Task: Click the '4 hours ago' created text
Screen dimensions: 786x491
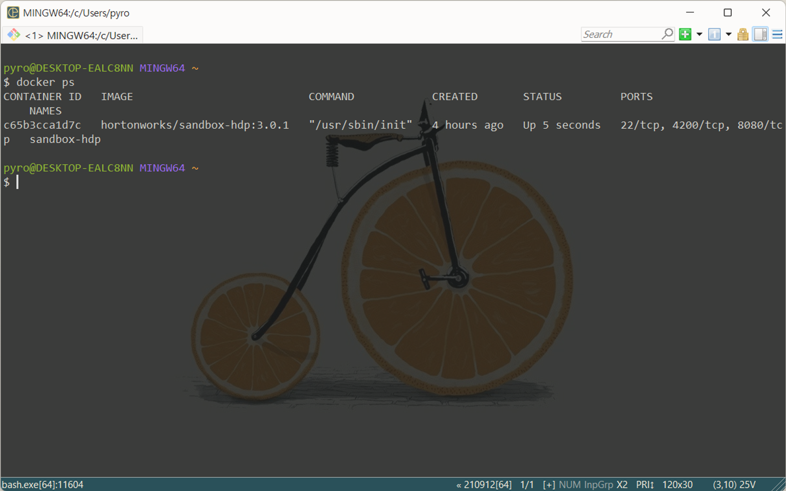Action: pyautogui.click(x=468, y=125)
